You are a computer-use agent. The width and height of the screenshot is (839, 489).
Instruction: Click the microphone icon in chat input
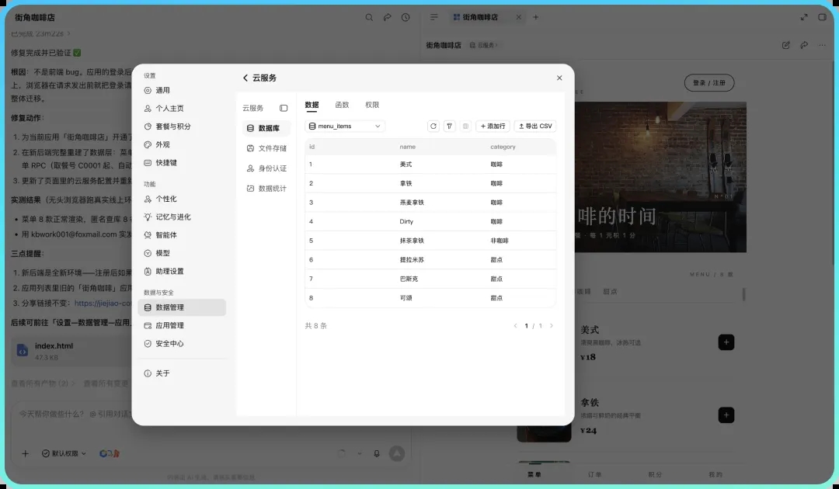tap(377, 454)
